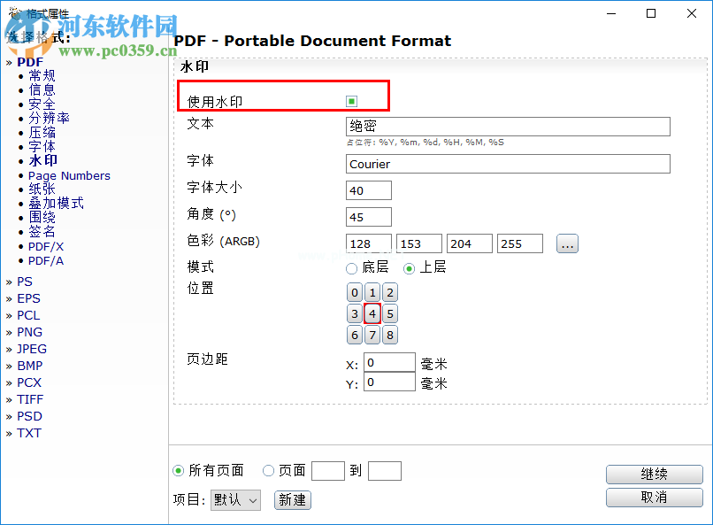Open the ARGB color picker with the ... button
This screenshot has height=525, width=713.
[x=567, y=243]
